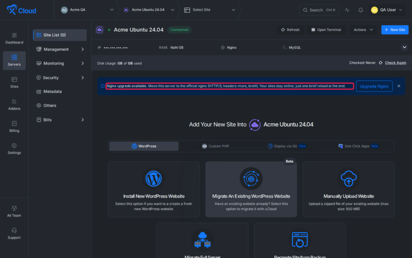Open Dashboard in left sidebar
The image size is (412, 258).
[x=14, y=38]
